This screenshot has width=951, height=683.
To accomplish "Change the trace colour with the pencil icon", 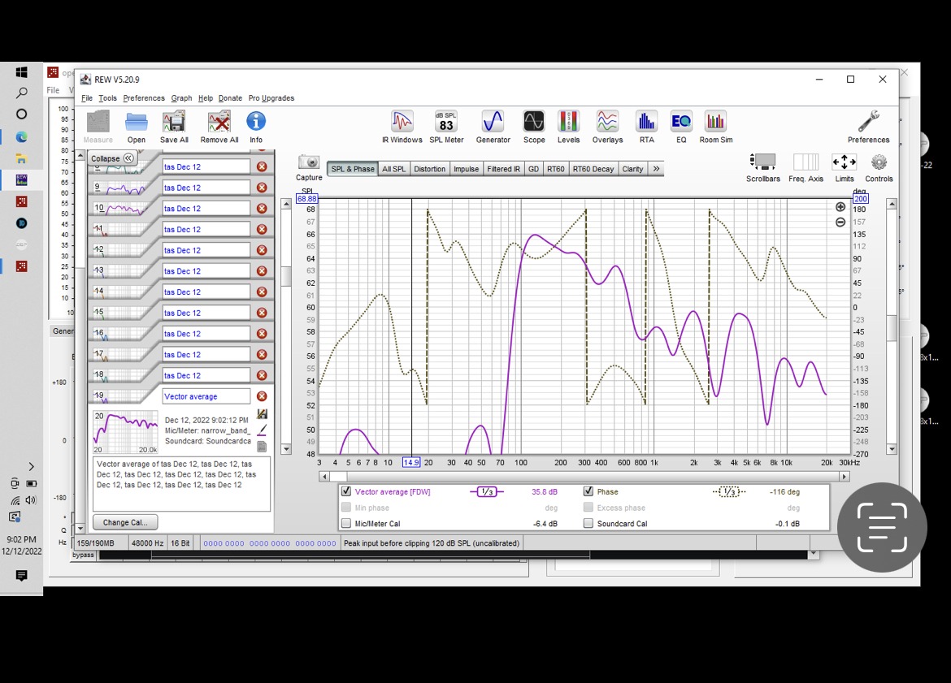I will coord(262,430).
